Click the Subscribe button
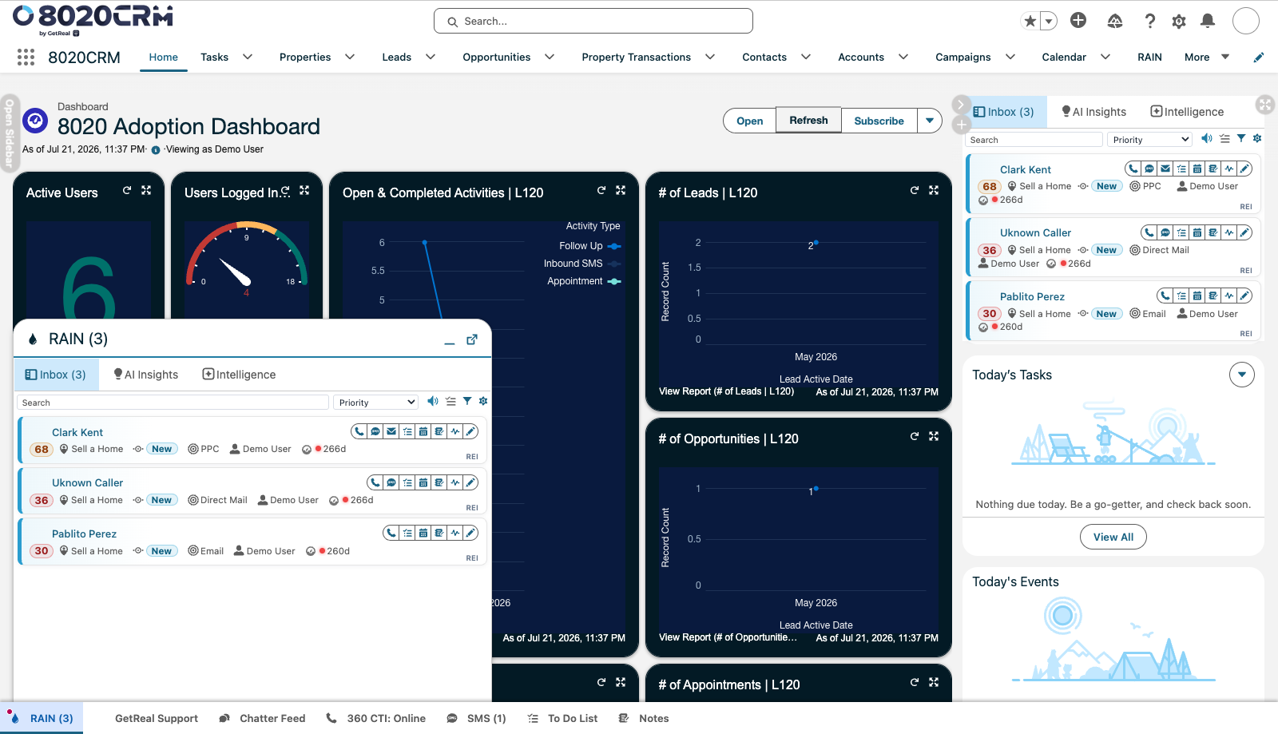The width and height of the screenshot is (1278, 734). click(879, 121)
